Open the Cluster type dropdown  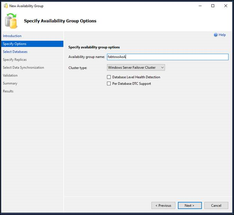pyautogui.click(x=136, y=67)
